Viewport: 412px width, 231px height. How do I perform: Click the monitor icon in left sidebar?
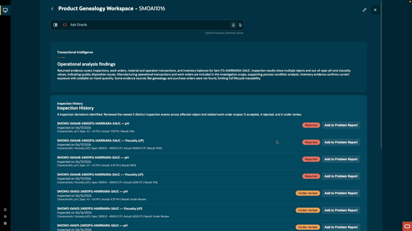(5, 10)
